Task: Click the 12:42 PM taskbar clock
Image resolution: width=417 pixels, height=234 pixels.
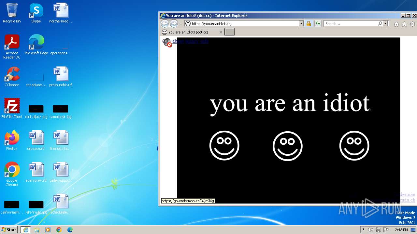Action: [400, 229]
